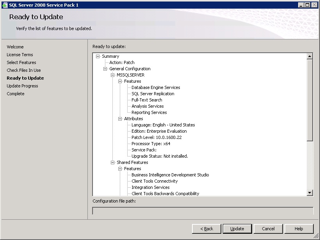Viewport: 320px width, 240px height.
Task: Click the SQL Server setup title bar icon
Action: click(5, 5)
